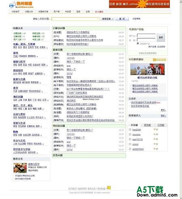Click into the question search input field
The width and height of the screenshot is (182, 199).
pyautogui.click(x=75, y=19)
